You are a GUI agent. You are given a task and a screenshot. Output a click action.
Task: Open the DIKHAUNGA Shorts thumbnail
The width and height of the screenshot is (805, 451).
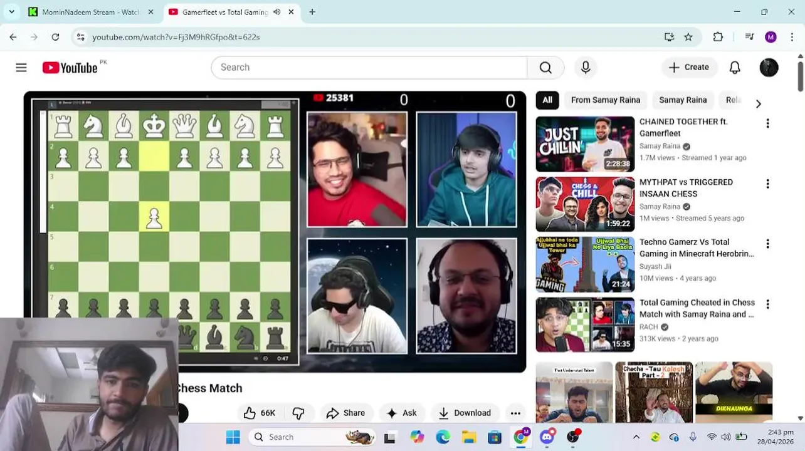click(x=734, y=392)
